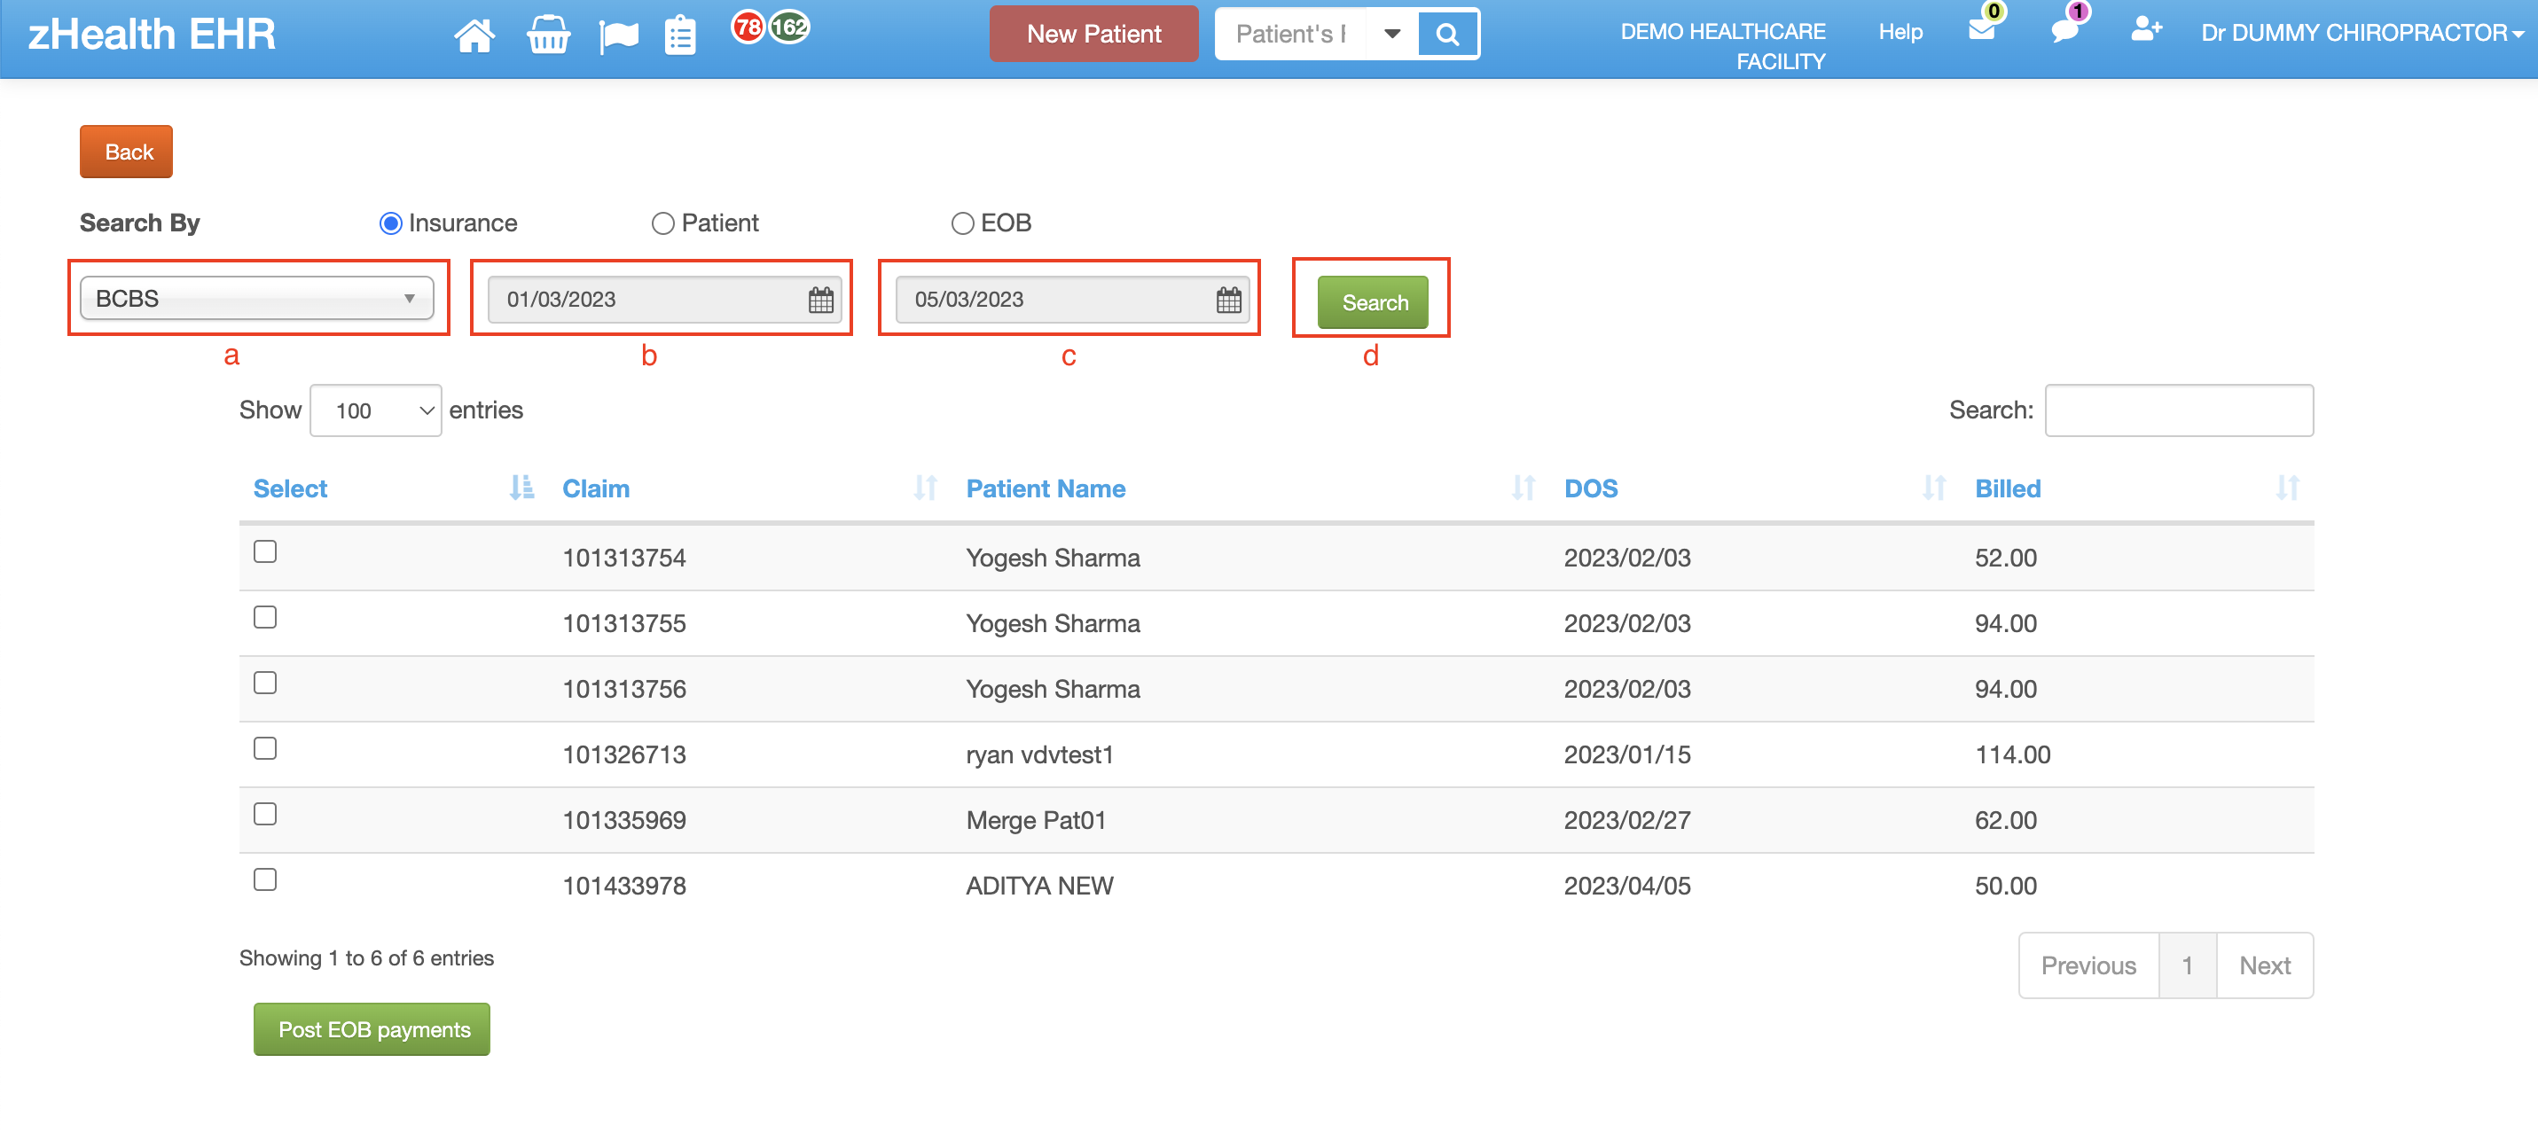Click billed amount 114.00
The image size is (2538, 1133).
(x=2013, y=754)
